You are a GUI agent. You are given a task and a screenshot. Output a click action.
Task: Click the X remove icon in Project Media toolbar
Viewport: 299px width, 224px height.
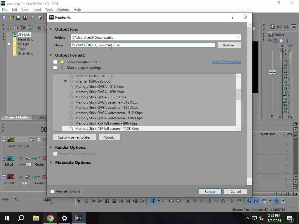tap(39, 28)
